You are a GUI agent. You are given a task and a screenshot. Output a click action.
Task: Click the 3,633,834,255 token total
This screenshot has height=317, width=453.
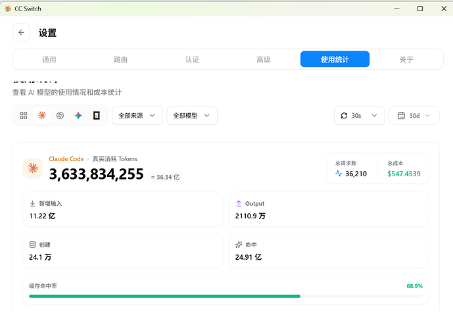coord(96,174)
